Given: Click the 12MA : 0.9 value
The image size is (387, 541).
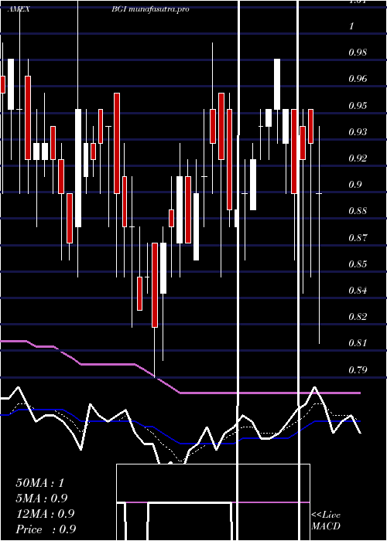Looking at the screenshot, I should pyautogui.click(x=45, y=514).
